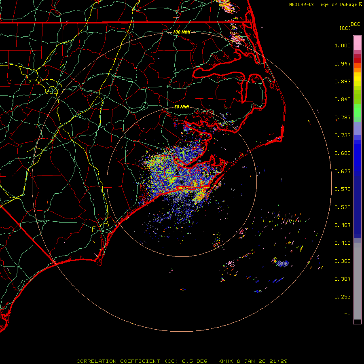Viewport: 364px width, 364px height.
Task: Click the bright green segment of the color bar
Action: [357, 110]
